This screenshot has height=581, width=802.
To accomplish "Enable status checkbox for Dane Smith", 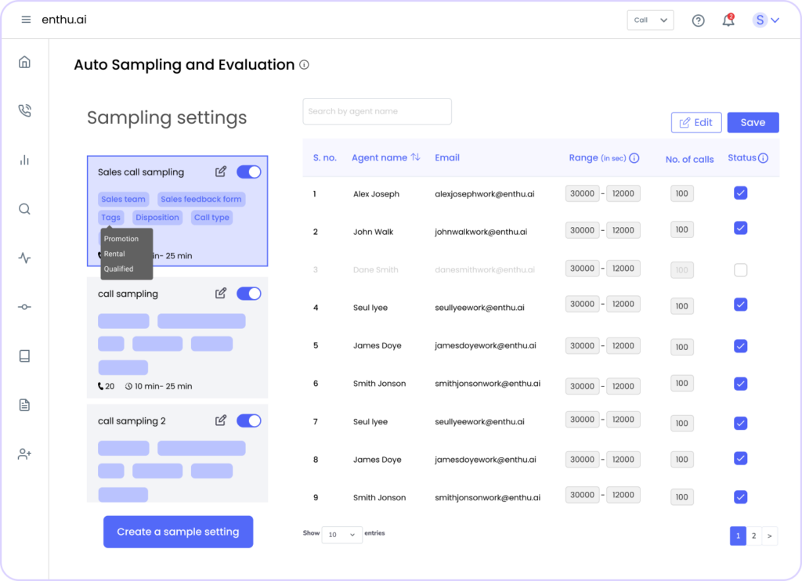I will 740,270.
